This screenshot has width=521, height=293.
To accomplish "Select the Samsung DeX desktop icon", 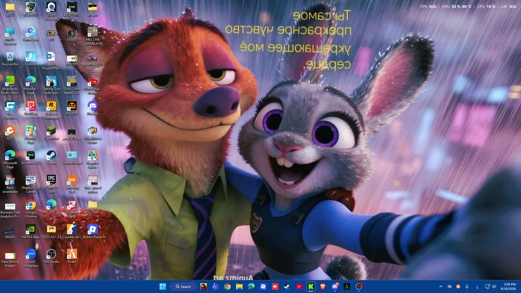I will 72,185.
